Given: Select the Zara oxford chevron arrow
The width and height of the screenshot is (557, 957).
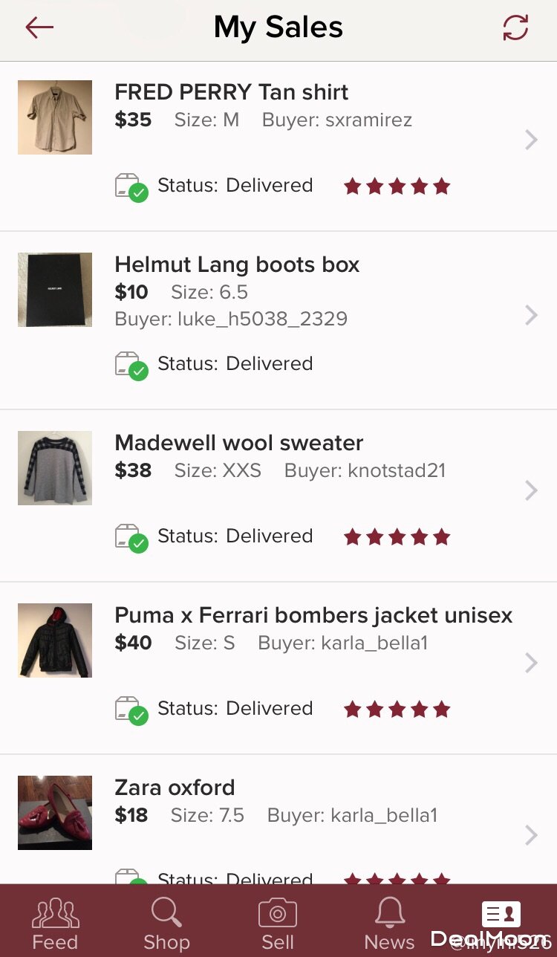Looking at the screenshot, I should [x=531, y=835].
